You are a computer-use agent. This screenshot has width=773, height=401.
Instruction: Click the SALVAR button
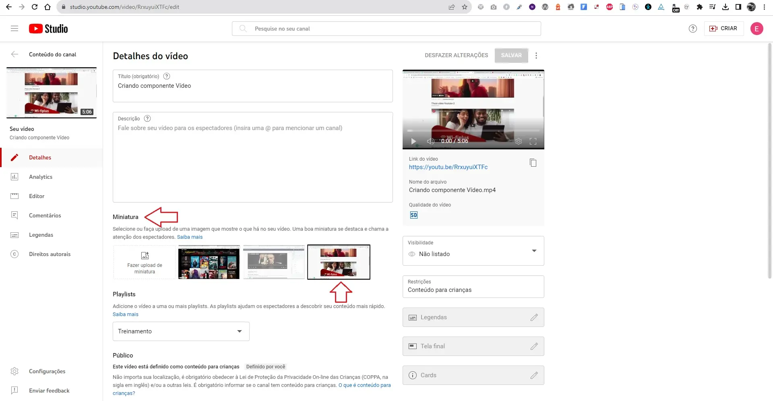tap(511, 55)
